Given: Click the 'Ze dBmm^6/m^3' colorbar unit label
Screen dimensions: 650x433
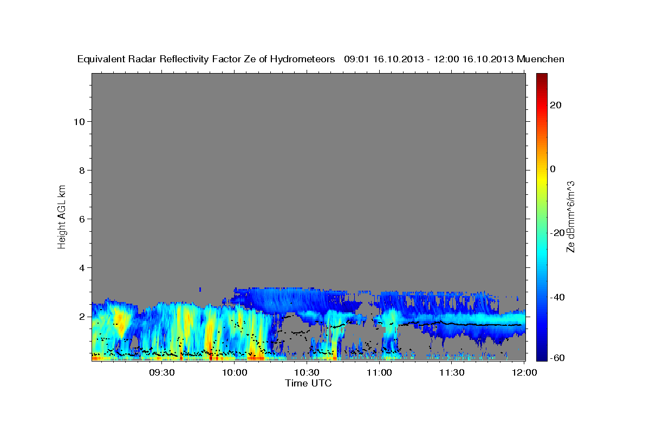Looking at the screenshot, I should [570, 216].
